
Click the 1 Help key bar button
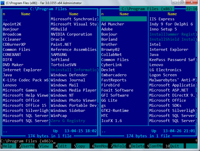[x=8, y=146]
